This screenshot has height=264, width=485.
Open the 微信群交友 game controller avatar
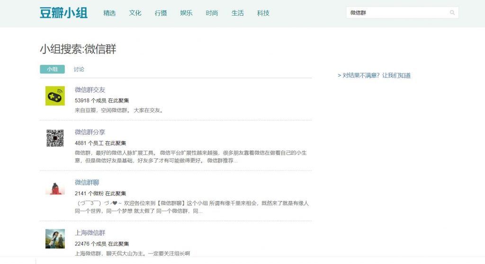tap(55, 96)
